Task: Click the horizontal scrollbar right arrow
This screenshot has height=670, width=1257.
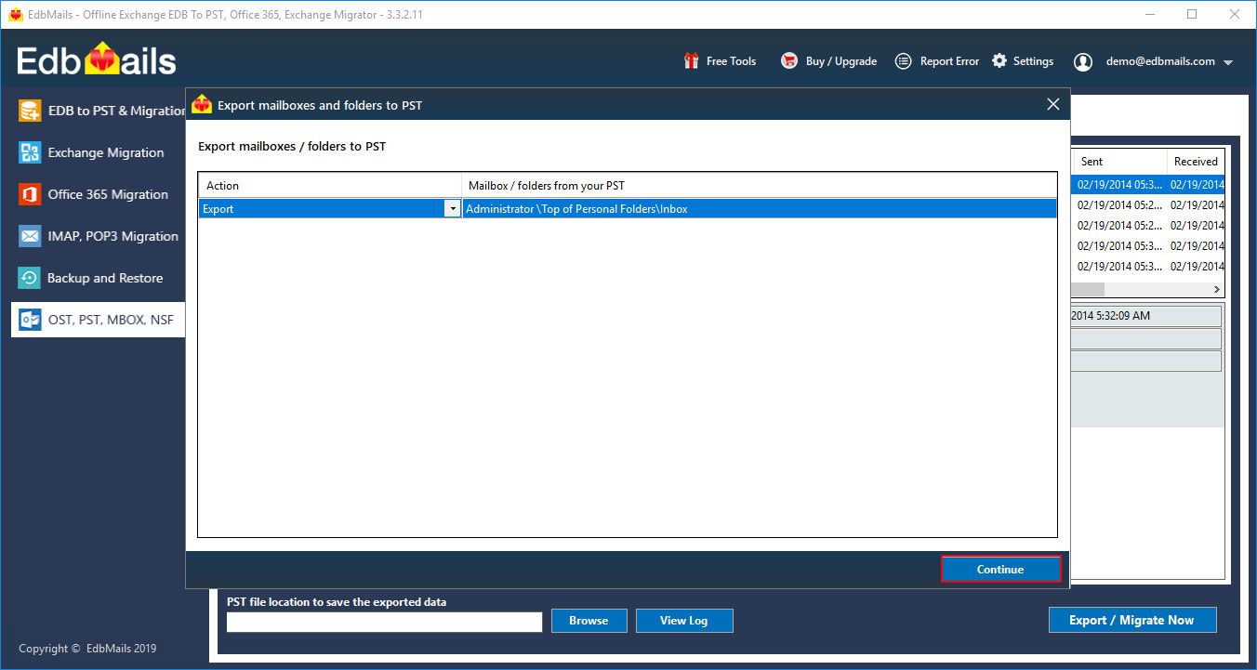Action: (x=1217, y=290)
